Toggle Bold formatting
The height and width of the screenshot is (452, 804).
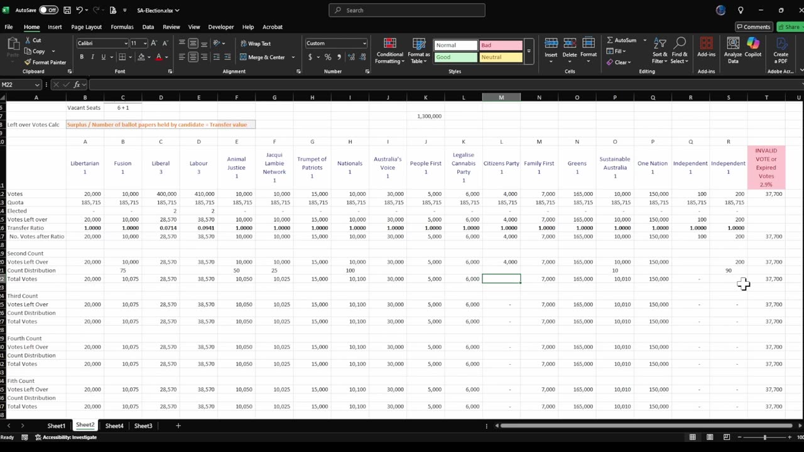(x=82, y=57)
